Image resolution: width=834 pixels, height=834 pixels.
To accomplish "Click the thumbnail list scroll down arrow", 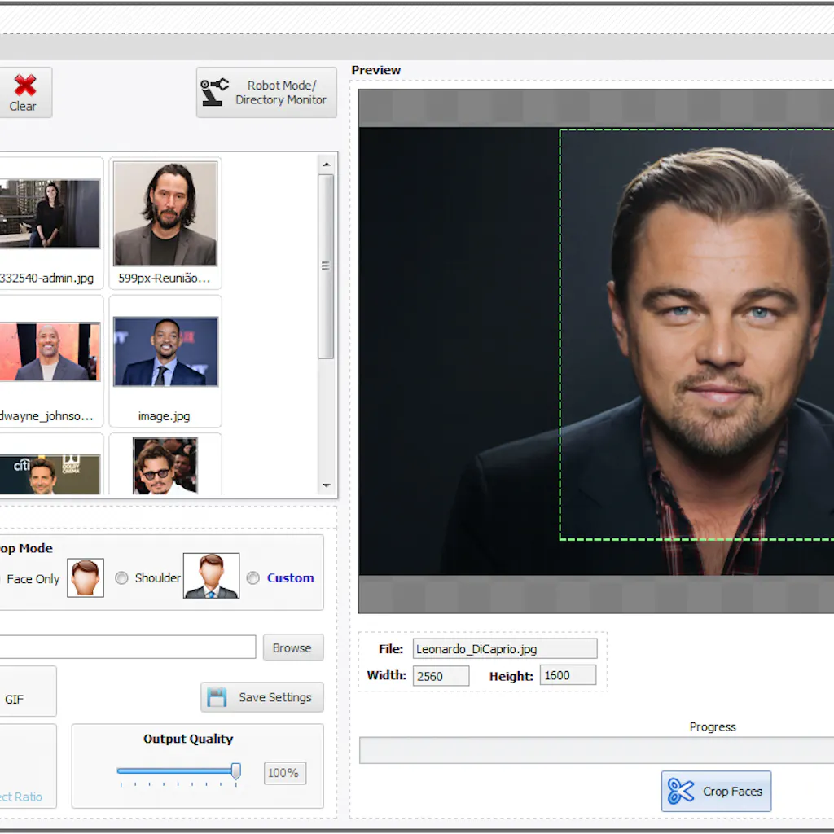I will (327, 486).
